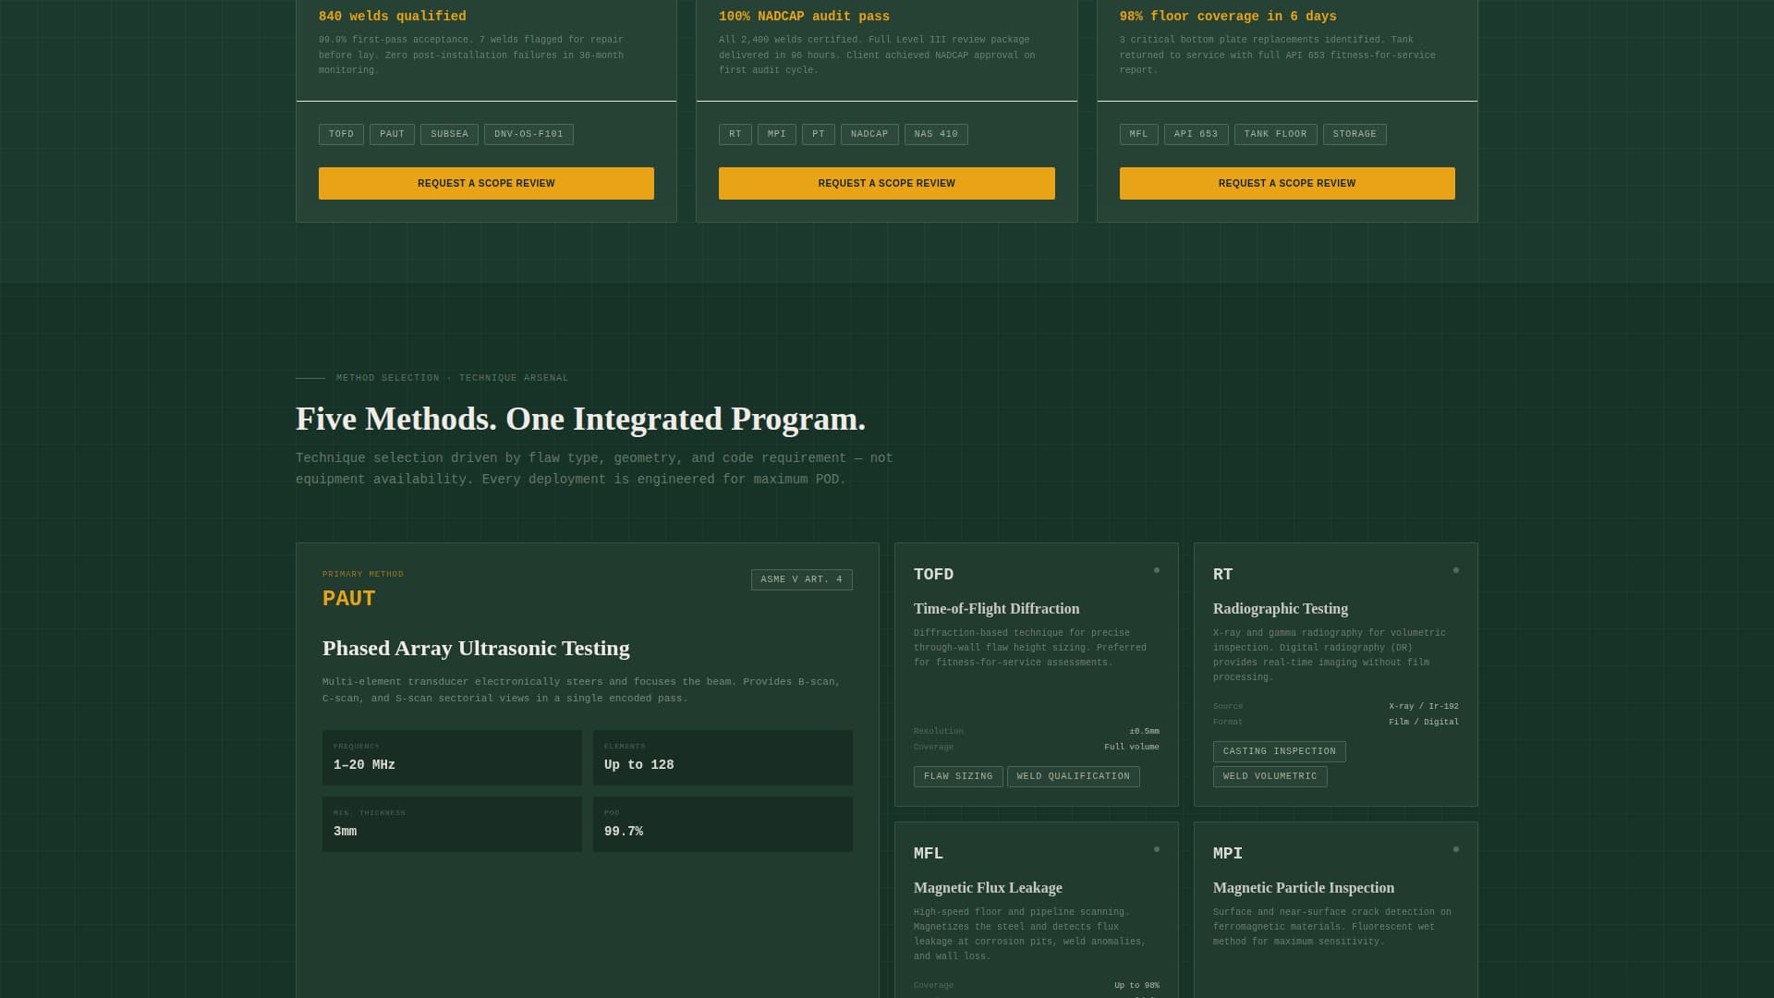
Task: Toggle the status dot on the MPI card
Action: click(1457, 850)
